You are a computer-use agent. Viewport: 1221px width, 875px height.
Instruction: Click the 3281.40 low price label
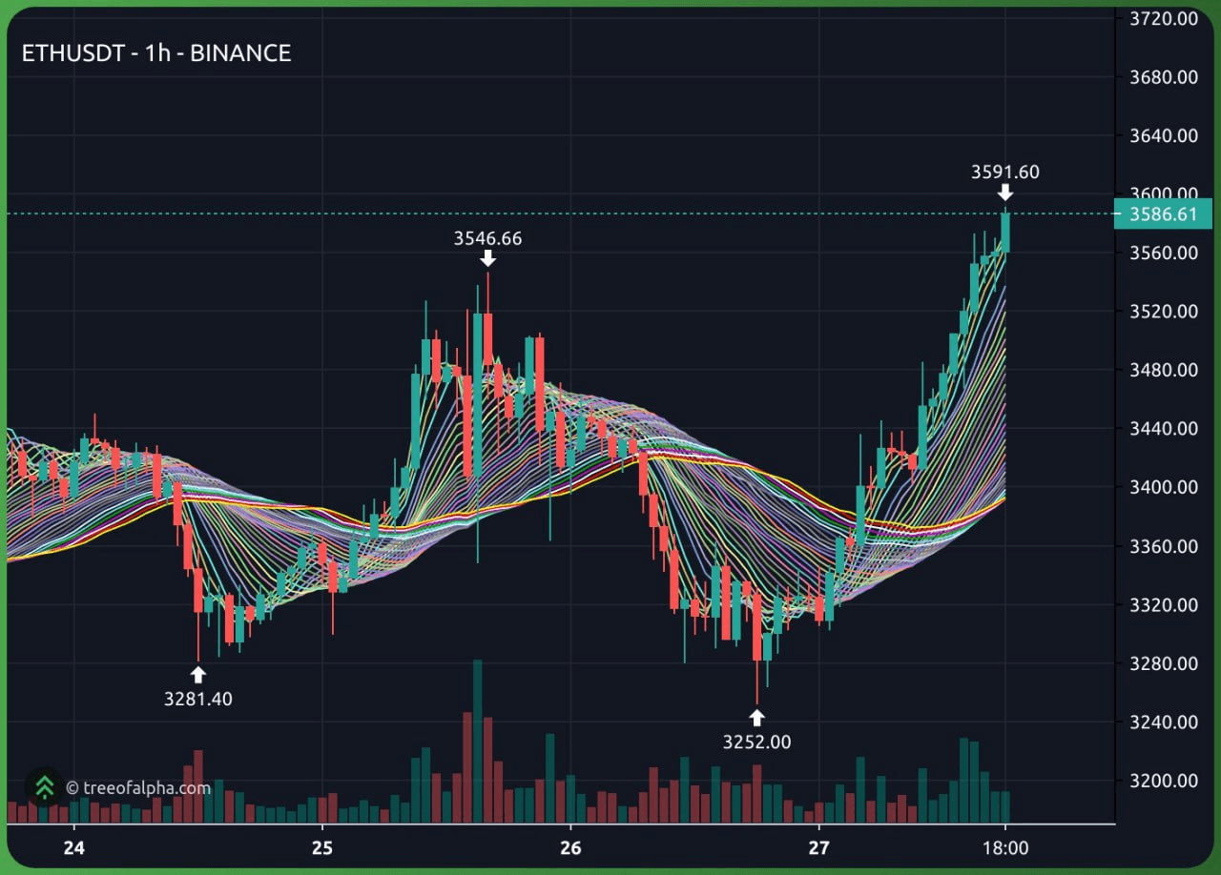coord(197,699)
